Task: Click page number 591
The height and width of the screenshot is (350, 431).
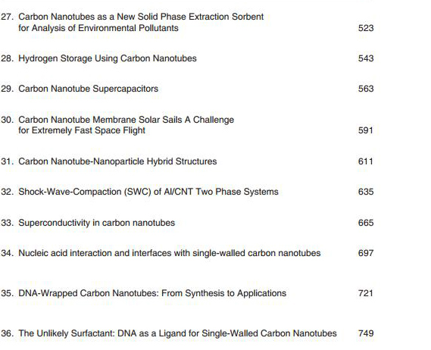Action: (366, 130)
